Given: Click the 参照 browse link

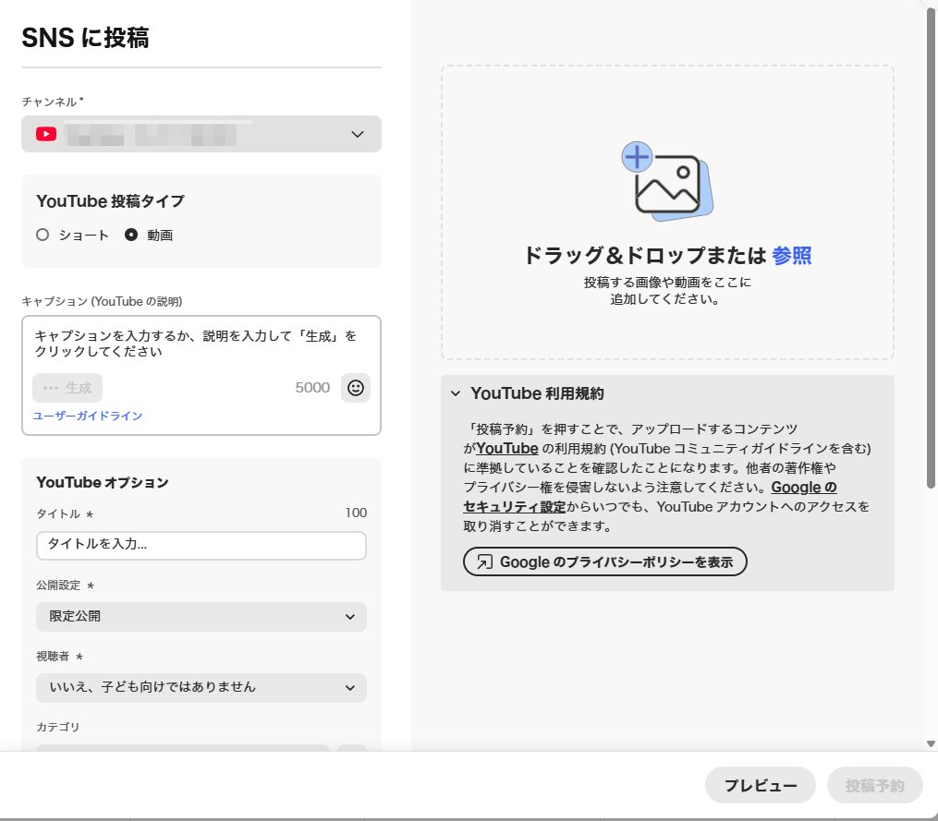Looking at the screenshot, I should coord(791,255).
